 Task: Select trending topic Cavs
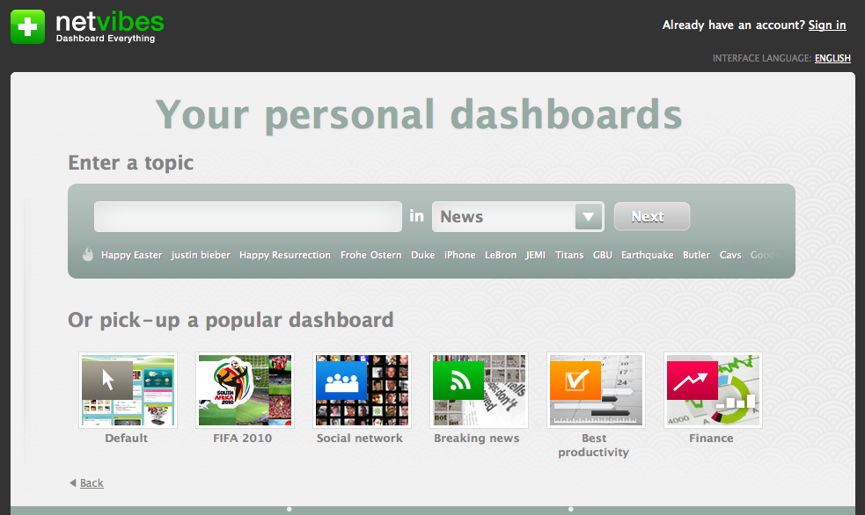(x=729, y=255)
